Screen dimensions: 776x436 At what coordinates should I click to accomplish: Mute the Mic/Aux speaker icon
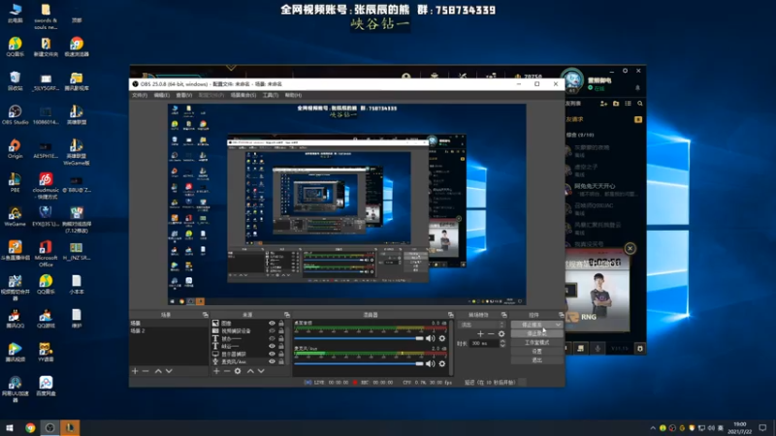pyautogui.click(x=430, y=363)
